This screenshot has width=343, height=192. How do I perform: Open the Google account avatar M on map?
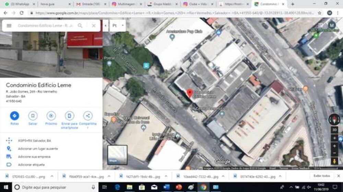[x=332, y=25]
